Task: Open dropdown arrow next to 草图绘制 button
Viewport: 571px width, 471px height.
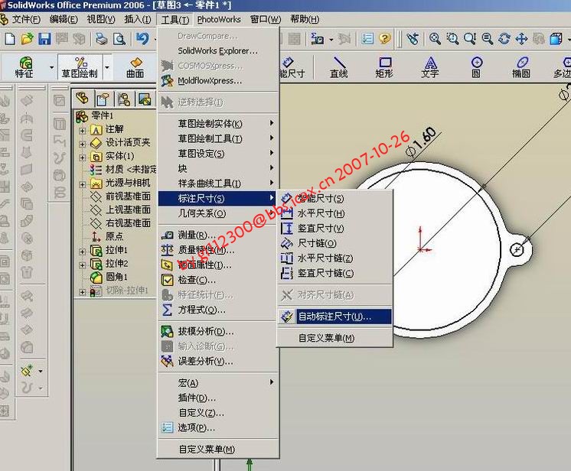Action: [107, 67]
